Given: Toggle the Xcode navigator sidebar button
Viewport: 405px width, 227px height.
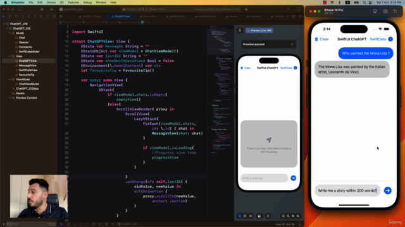Looking at the screenshot, I should point(20,9).
